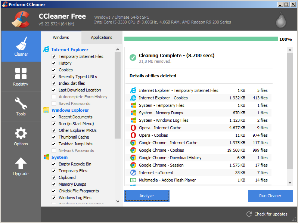
Task: Click the CCleaner broom logo
Action: pos(21,19)
